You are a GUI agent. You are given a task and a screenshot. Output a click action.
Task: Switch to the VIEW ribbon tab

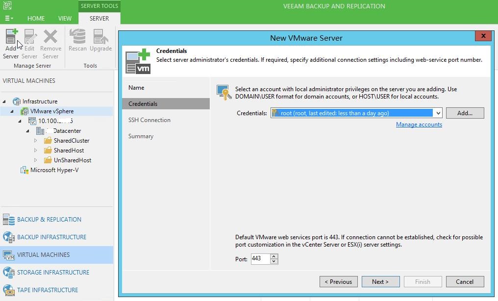click(65, 19)
